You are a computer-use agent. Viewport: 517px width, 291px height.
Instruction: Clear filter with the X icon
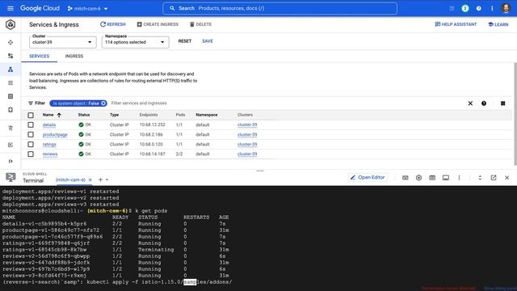click(x=470, y=103)
